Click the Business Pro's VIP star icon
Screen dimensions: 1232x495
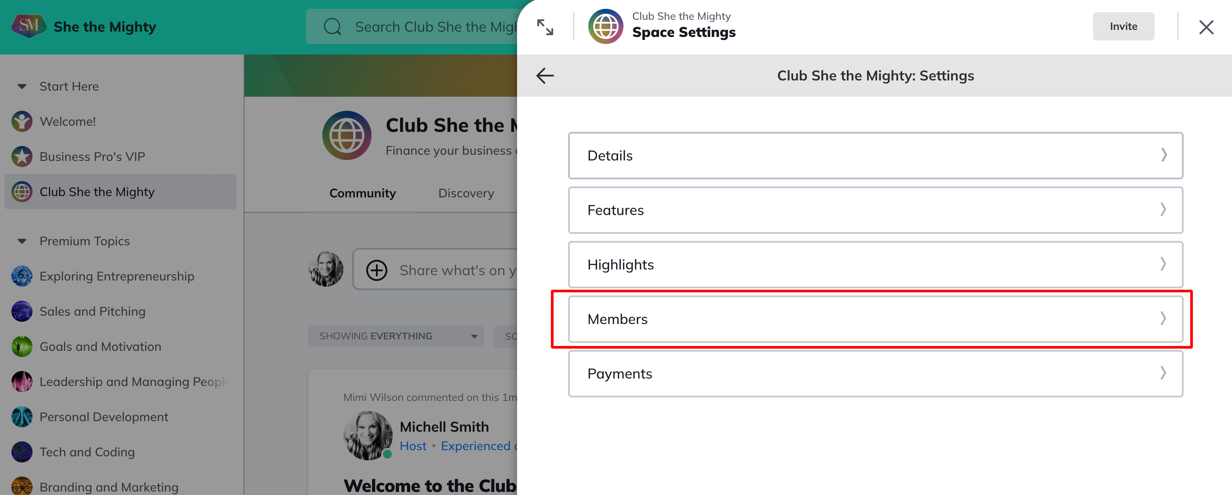pyautogui.click(x=22, y=157)
